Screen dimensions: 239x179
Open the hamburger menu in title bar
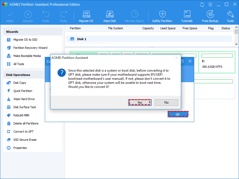coord(210,5)
